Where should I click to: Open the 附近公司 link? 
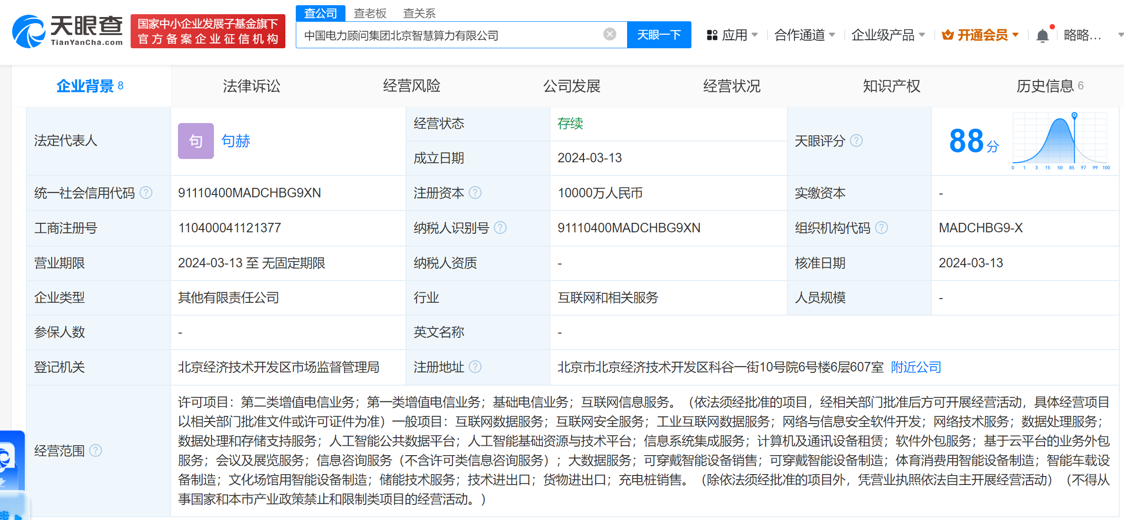pyautogui.click(x=916, y=367)
